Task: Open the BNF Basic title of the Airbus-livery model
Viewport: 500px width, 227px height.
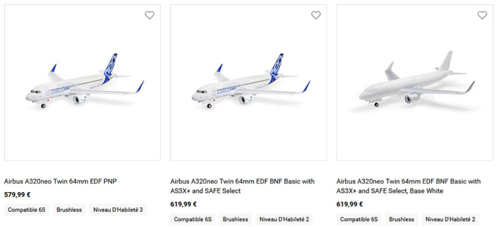Action: point(242,186)
